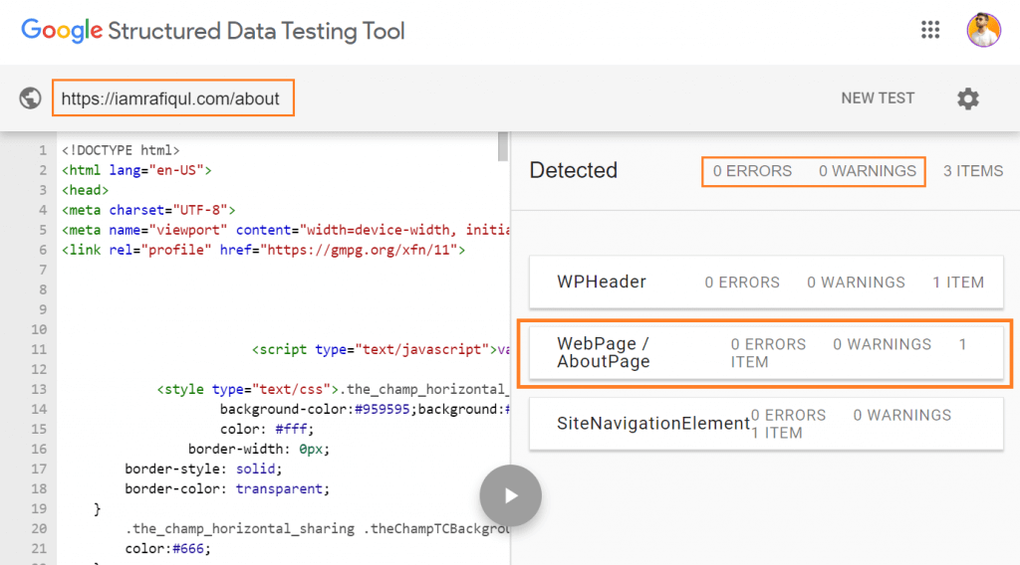
Task: Click the link rel="profile" code line
Action: [x=263, y=250]
